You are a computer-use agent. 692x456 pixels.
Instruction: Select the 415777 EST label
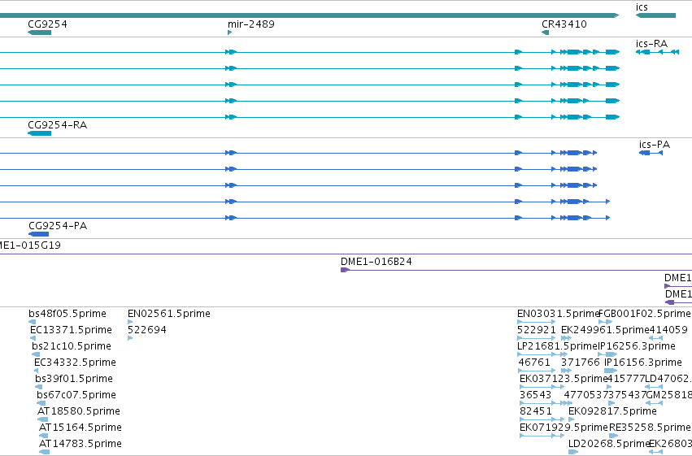tap(626, 379)
